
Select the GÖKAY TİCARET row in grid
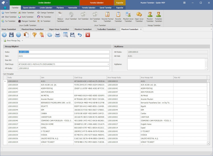107,142
